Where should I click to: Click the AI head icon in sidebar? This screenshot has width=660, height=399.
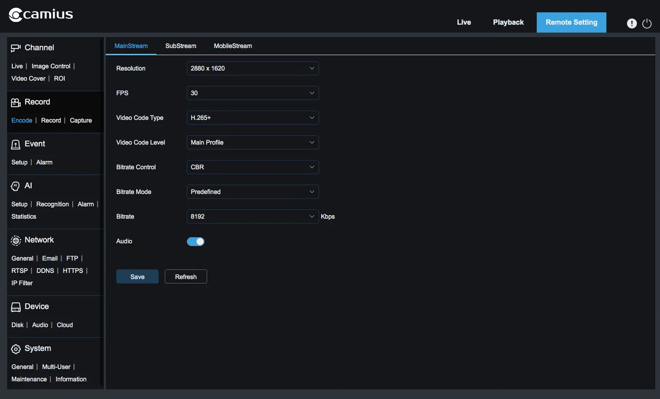pos(15,186)
